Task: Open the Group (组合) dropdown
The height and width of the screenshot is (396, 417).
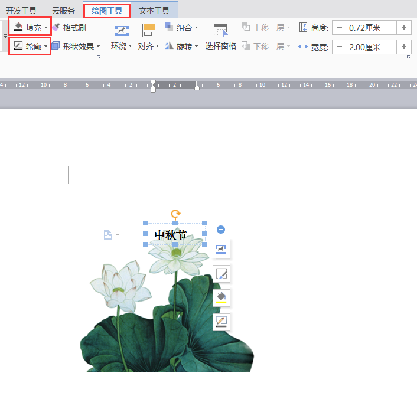Action: (183, 28)
